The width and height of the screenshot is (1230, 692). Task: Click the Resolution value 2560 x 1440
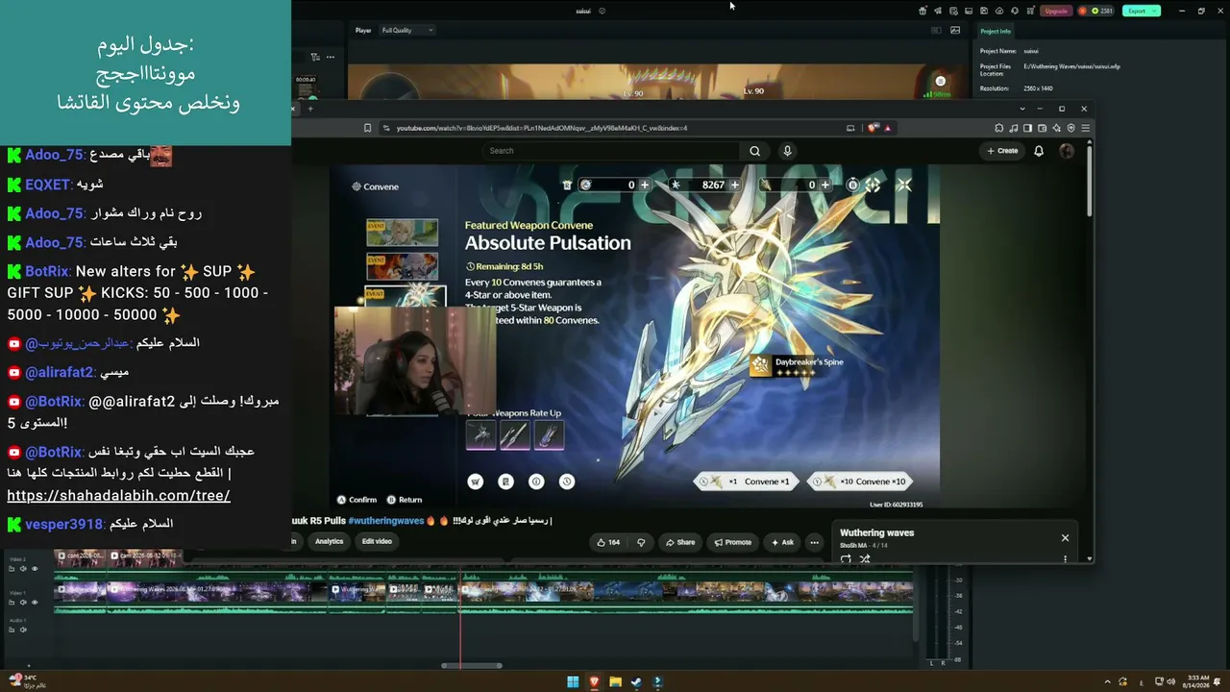point(1040,88)
